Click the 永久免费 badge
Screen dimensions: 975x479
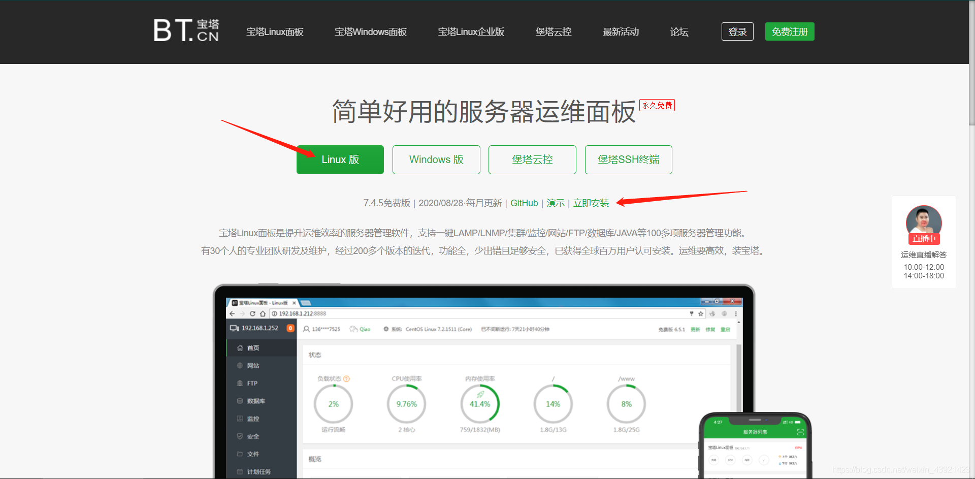[x=657, y=105]
